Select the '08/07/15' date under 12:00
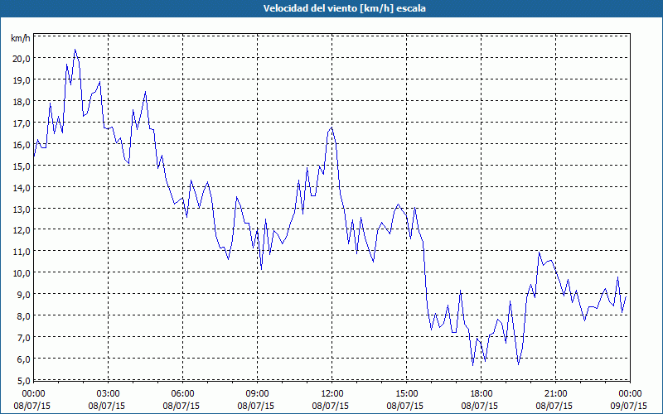This screenshot has width=663, height=414. pos(330,407)
